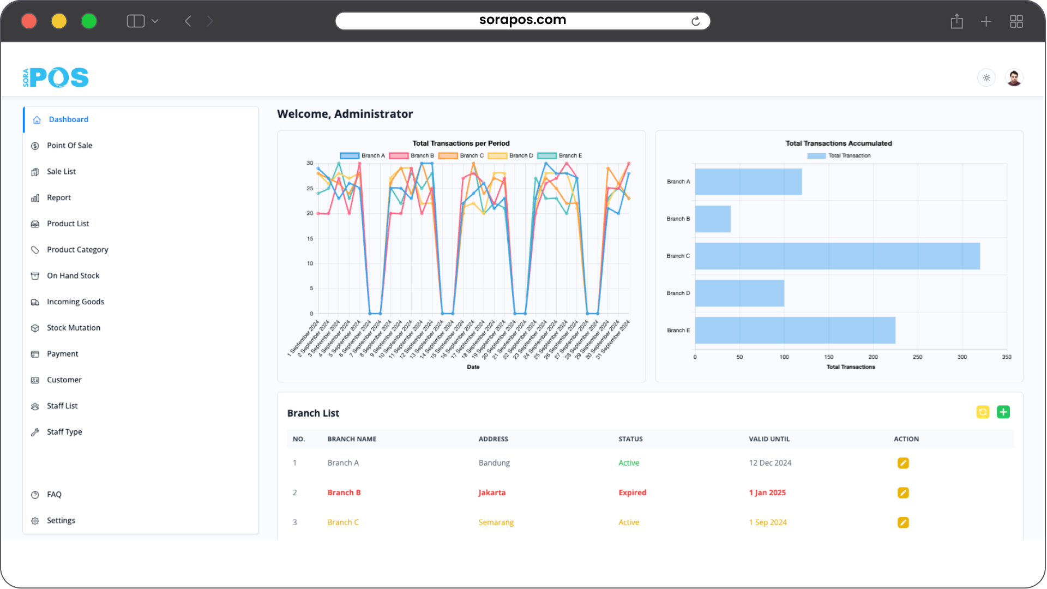Reload the page with the refresh button

point(696,21)
